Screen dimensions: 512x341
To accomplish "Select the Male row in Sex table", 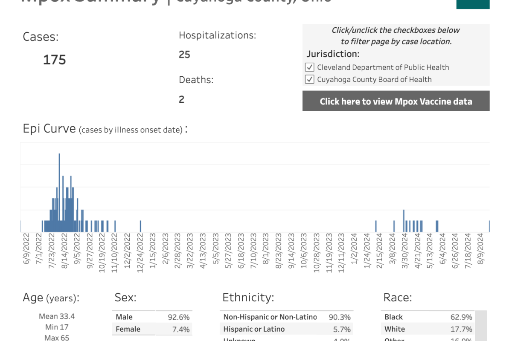I will (x=152, y=317).
